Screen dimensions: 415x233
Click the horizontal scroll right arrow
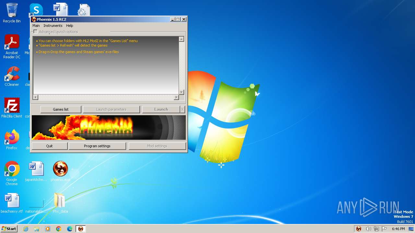point(176,97)
